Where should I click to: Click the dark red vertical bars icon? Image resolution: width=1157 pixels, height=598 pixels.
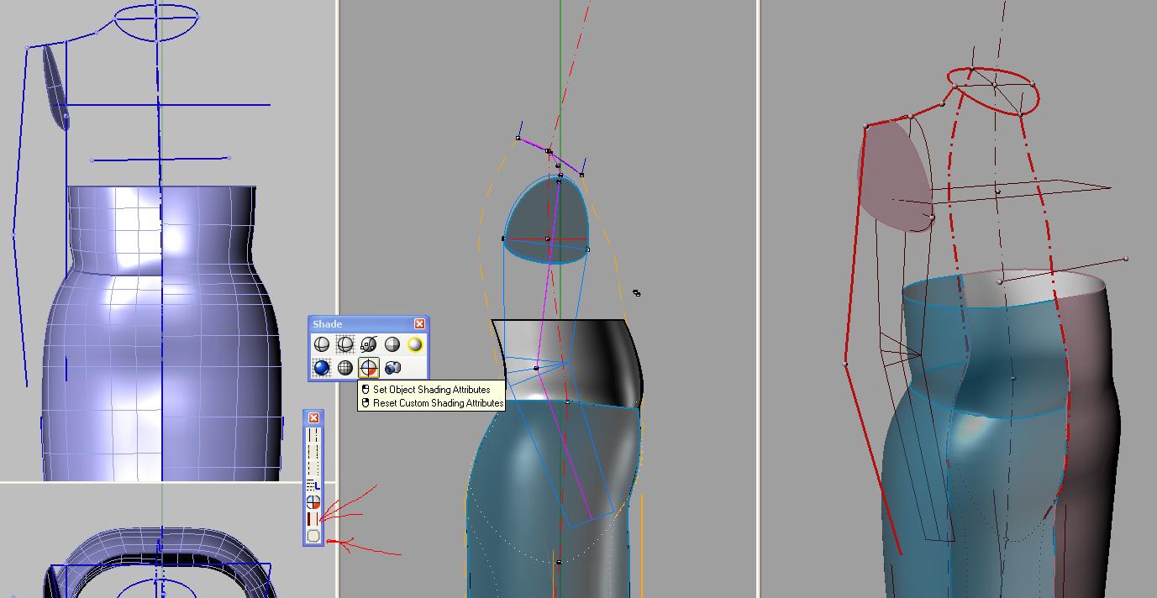click(313, 519)
